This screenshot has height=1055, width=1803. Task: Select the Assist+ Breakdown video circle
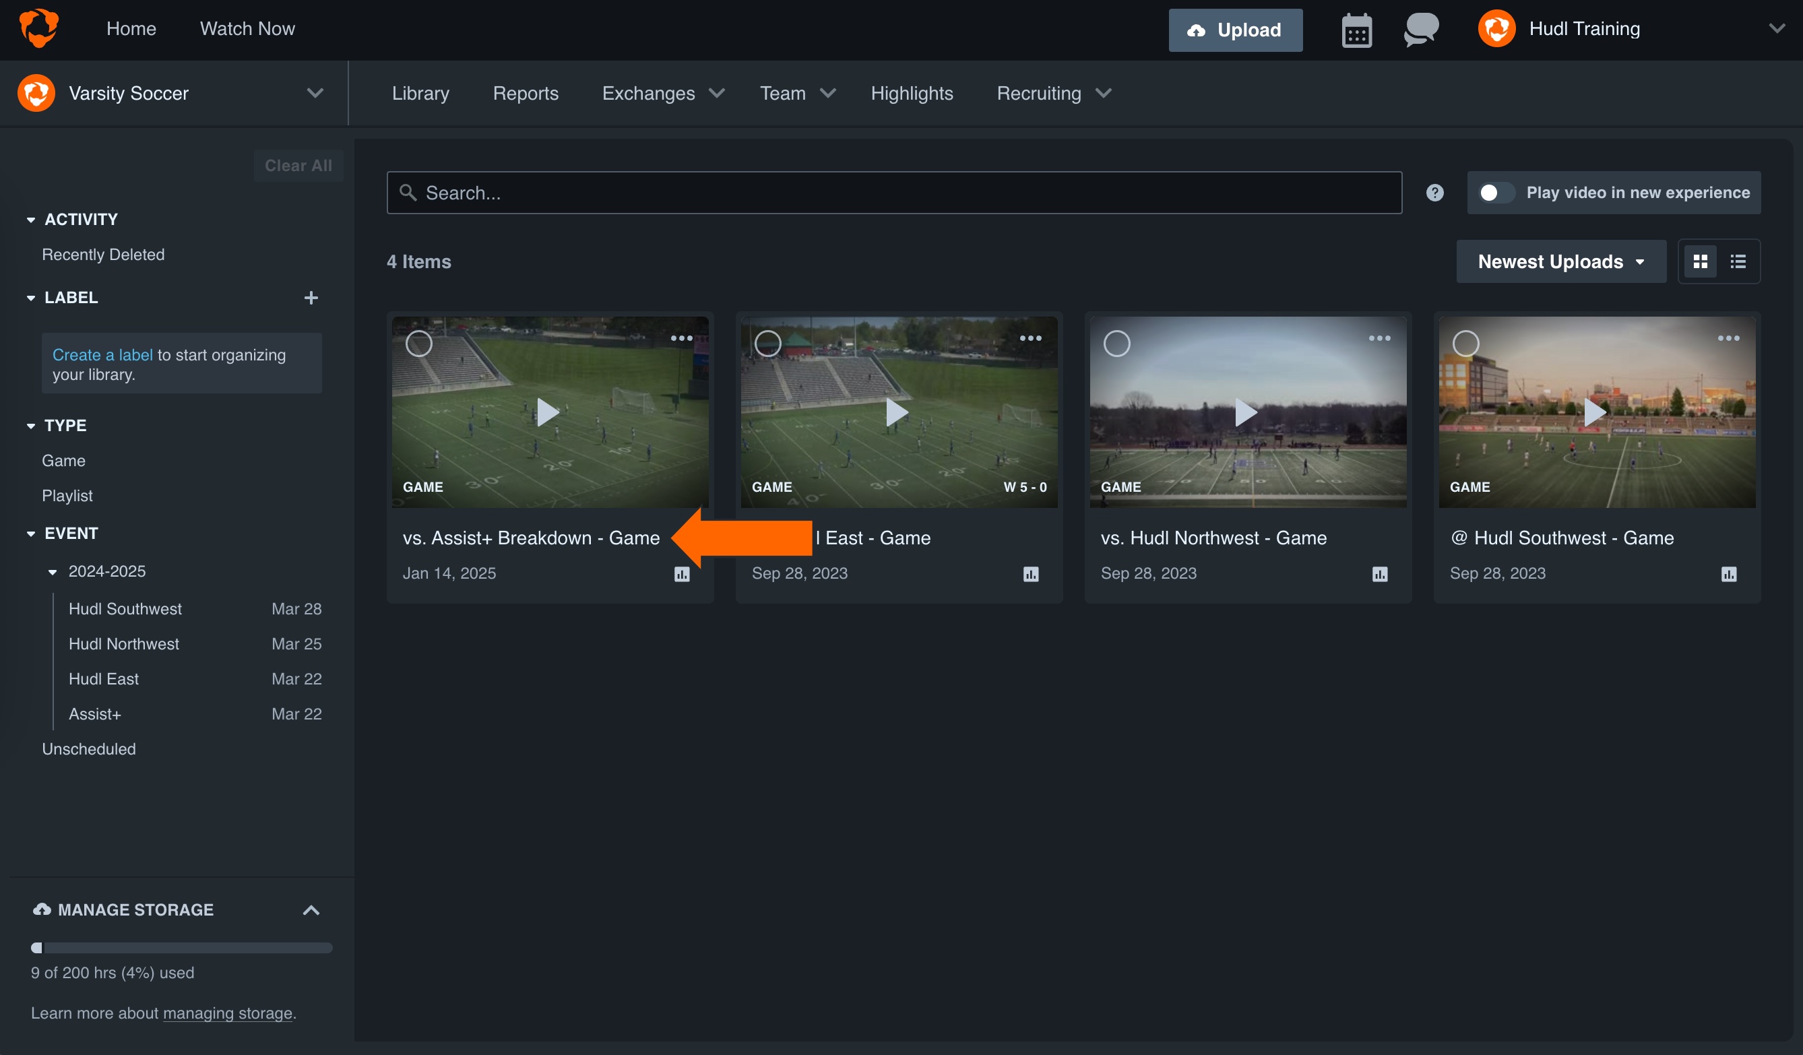coord(419,344)
